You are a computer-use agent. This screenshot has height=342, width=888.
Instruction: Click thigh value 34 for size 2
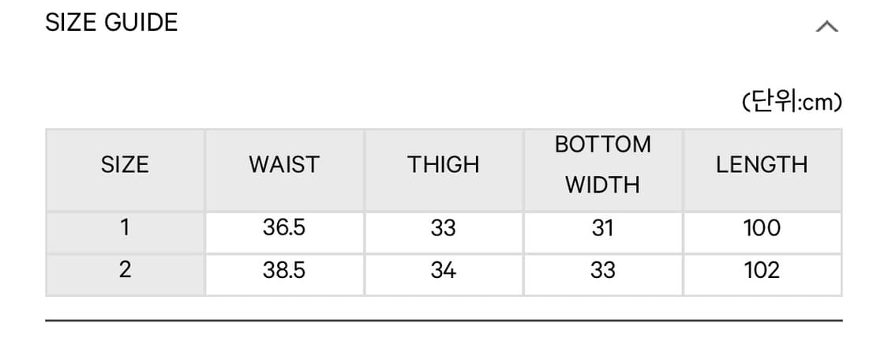point(444,270)
